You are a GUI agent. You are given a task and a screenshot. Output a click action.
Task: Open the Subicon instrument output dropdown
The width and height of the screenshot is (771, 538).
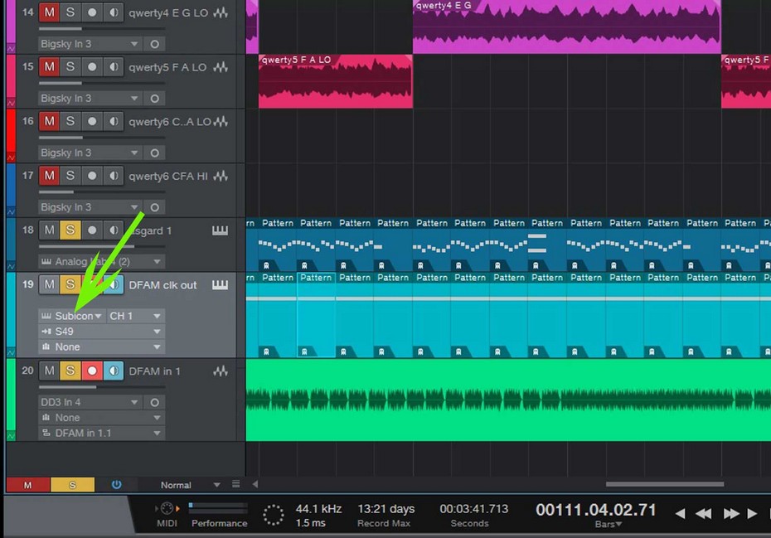point(72,316)
